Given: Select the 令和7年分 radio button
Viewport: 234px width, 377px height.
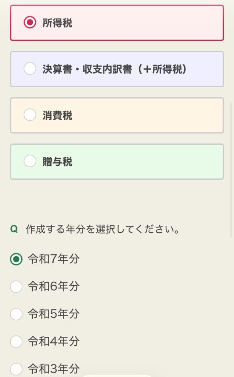Looking at the screenshot, I should pyautogui.click(x=16, y=259).
